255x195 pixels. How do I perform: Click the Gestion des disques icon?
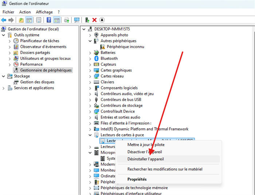[x=16, y=82]
